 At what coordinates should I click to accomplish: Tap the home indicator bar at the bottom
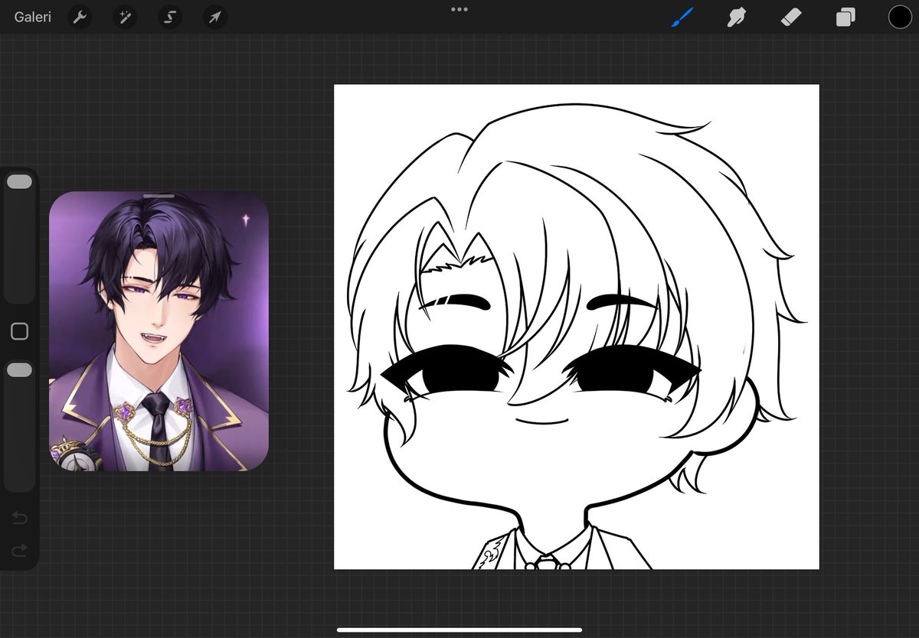[x=459, y=629]
